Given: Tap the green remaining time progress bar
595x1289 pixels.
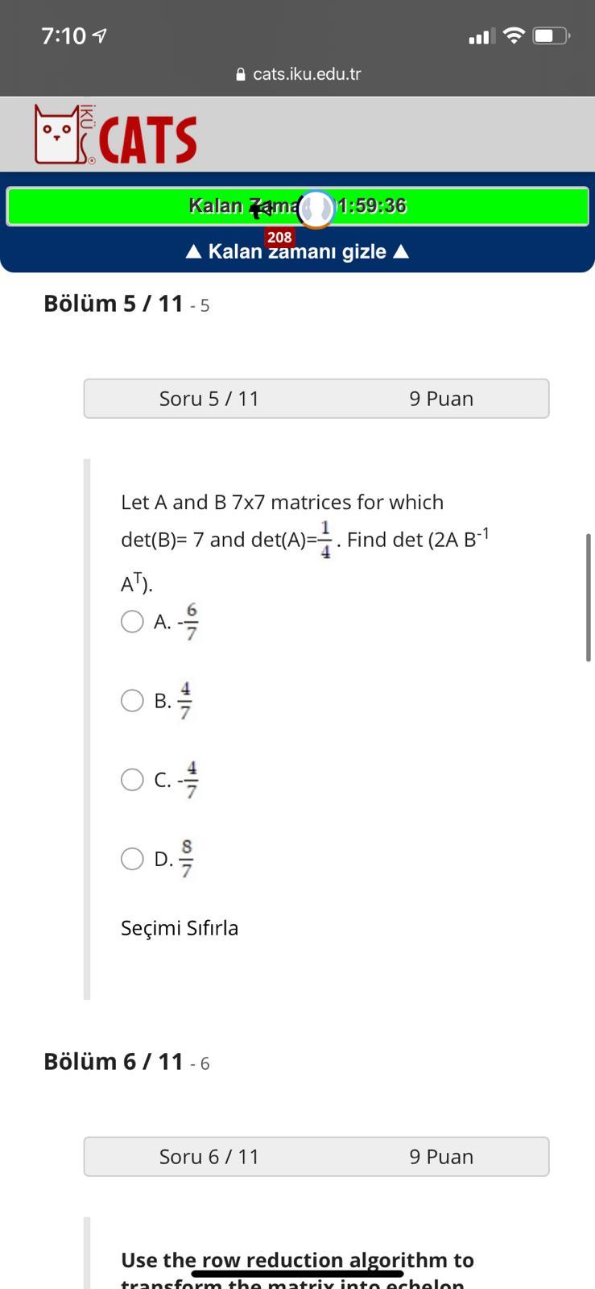Looking at the screenshot, I should pyautogui.click(x=297, y=205).
